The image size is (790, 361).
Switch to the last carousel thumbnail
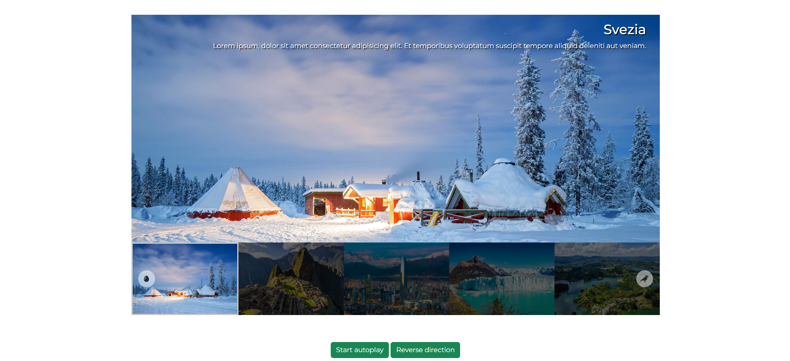click(607, 279)
